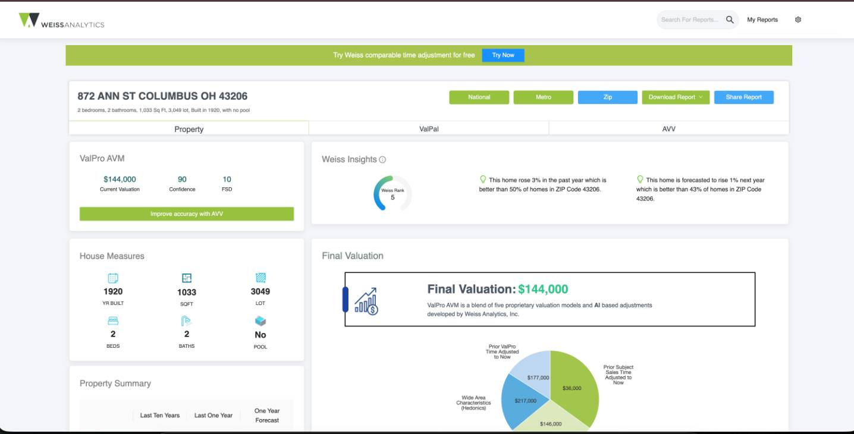Click the property details line under the address
This screenshot has width=854, height=434.
(x=164, y=111)
